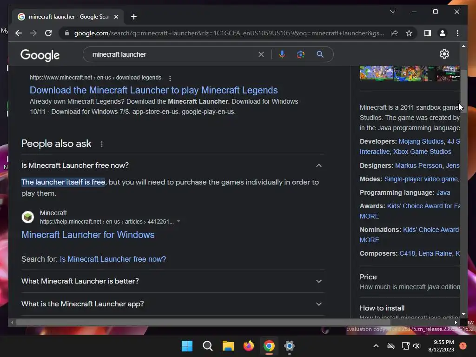The width and height of the screenshot is (476, 357).
Task: Open the Chrome three-dot menu
Action: click(457, 33)
